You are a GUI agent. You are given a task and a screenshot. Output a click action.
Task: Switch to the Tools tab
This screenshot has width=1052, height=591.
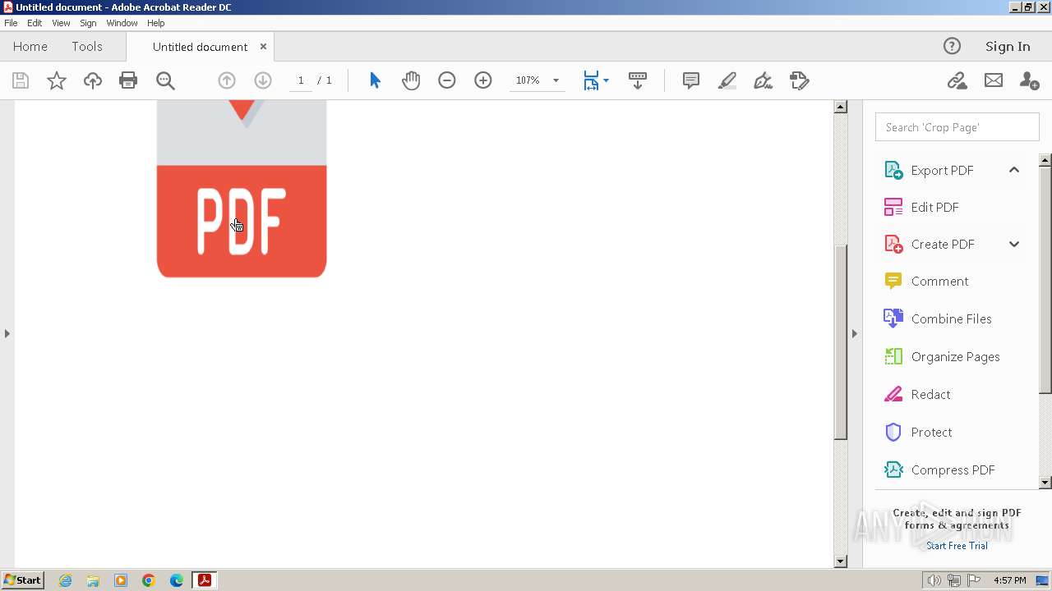click(87, 47)
